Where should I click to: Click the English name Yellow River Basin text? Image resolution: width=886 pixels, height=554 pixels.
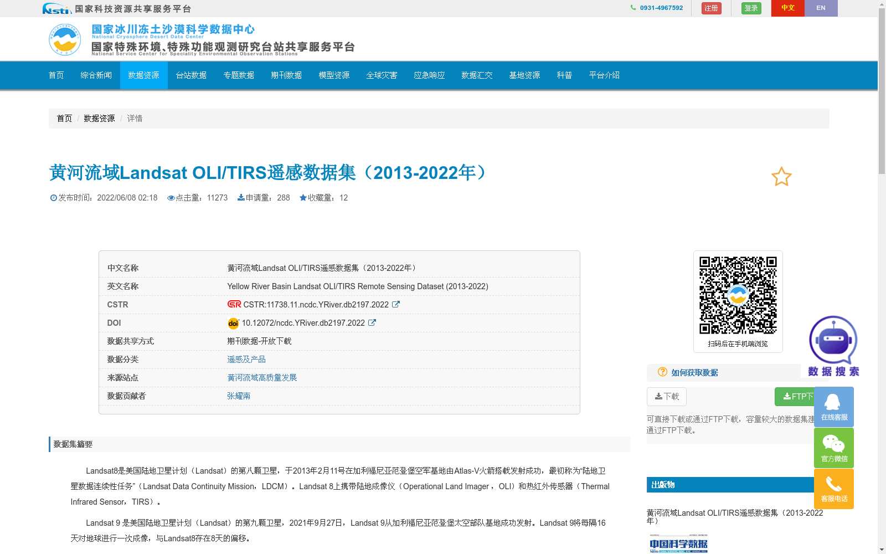358,286
